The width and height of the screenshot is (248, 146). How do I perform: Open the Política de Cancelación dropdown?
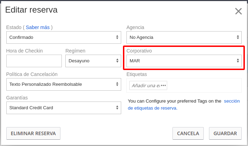(64, 84)
